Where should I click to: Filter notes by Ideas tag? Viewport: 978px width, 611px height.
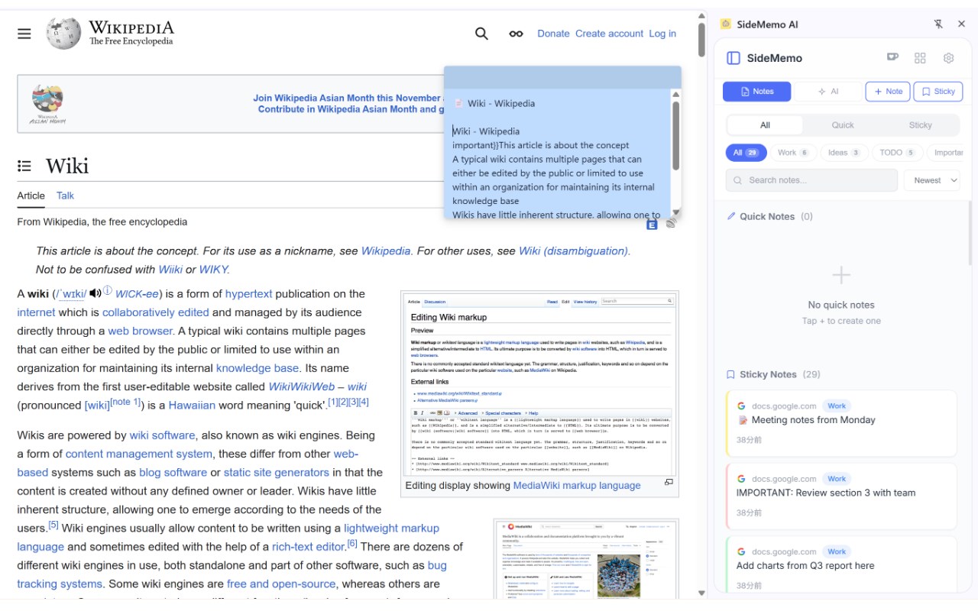pos(844,153)
